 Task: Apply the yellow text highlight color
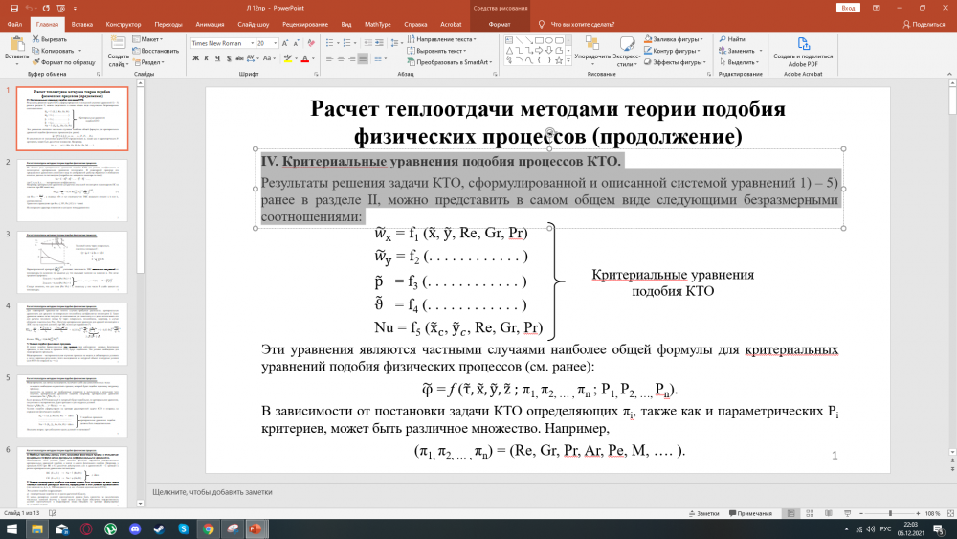pos(287,58)
